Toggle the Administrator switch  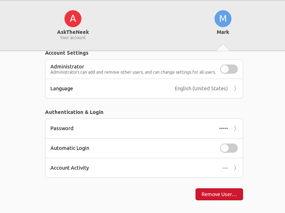[x=229, y=69]
